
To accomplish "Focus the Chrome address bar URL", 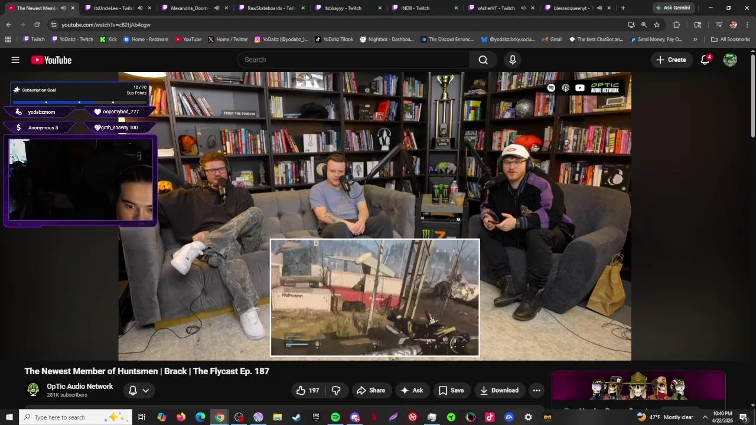I will (106, 25).
